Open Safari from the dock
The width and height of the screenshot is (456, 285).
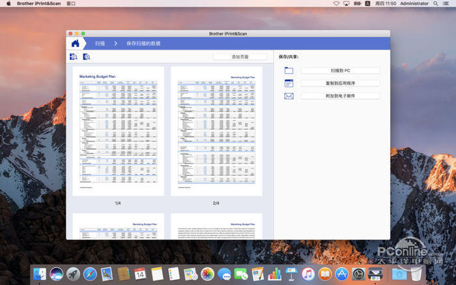point(90,275)
